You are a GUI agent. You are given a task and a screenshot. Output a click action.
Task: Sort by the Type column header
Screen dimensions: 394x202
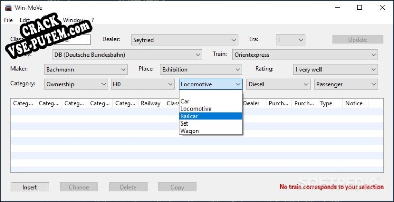pyautogui.click(x=330, y=103)
